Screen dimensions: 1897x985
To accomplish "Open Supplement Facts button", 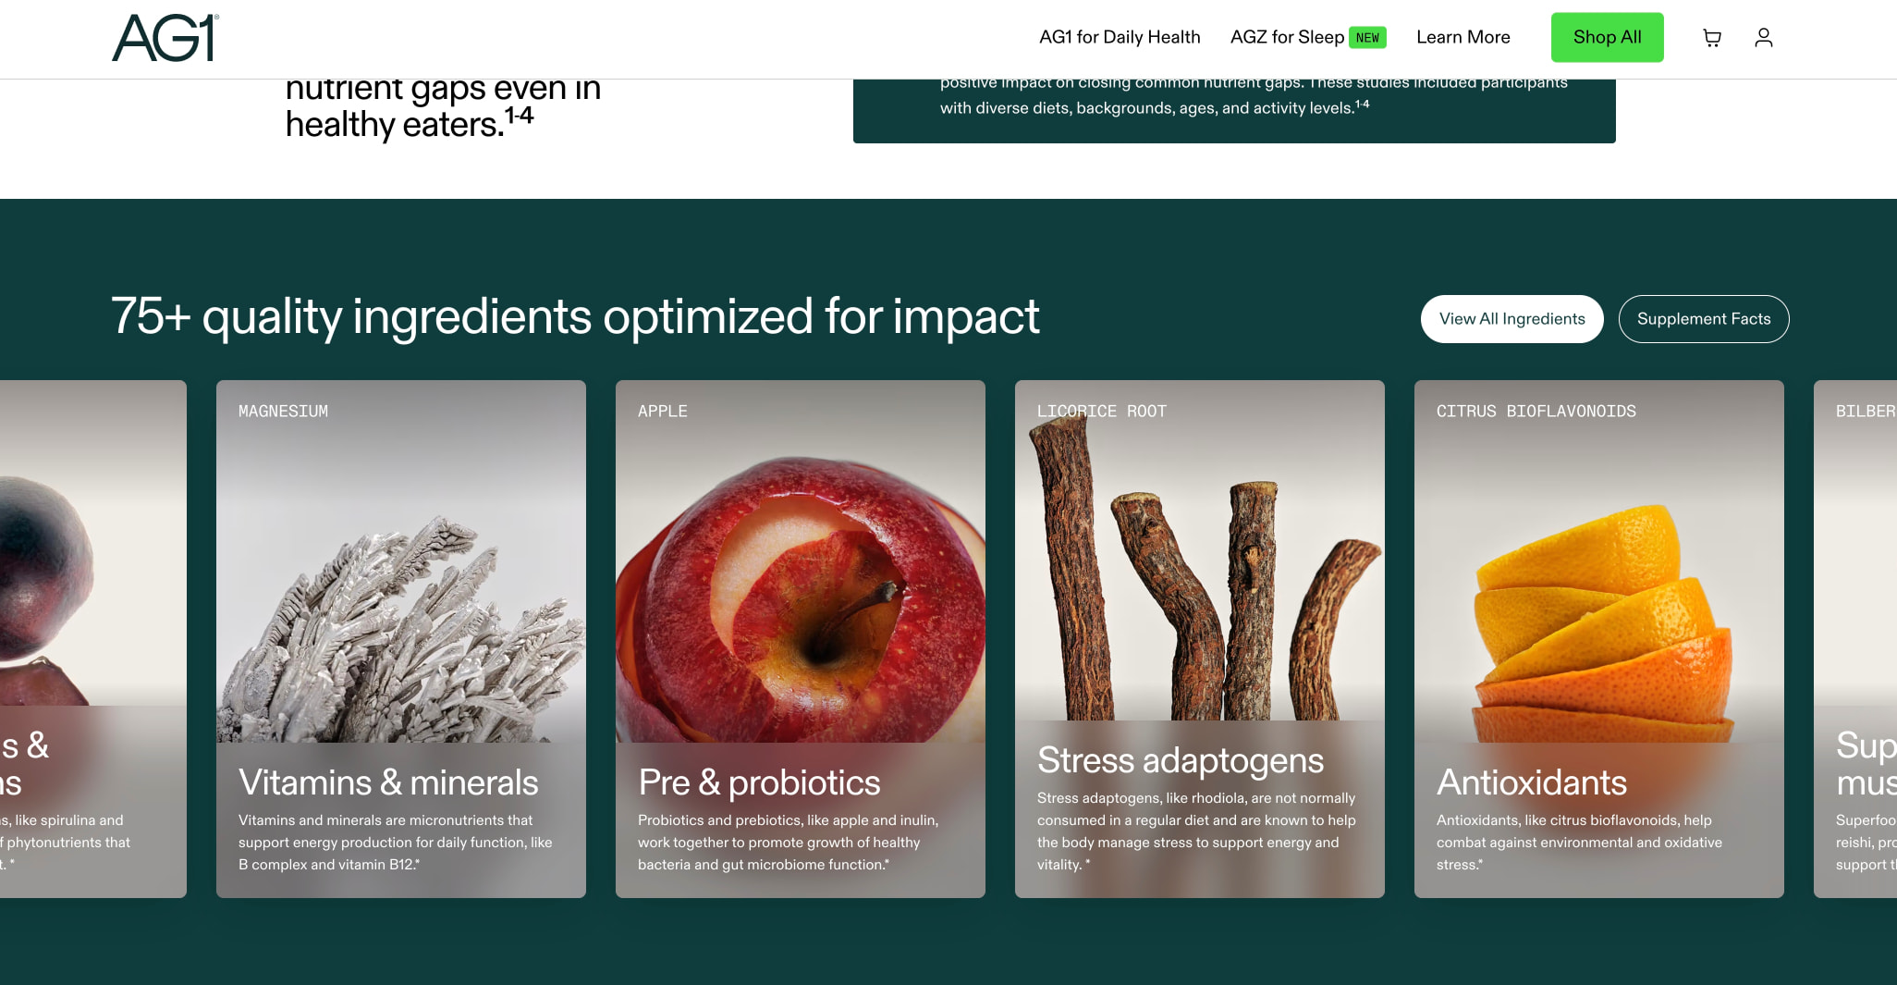I will point(1704,319).
